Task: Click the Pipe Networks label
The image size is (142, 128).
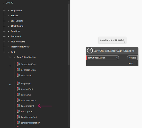Action: tap(18, 42)
